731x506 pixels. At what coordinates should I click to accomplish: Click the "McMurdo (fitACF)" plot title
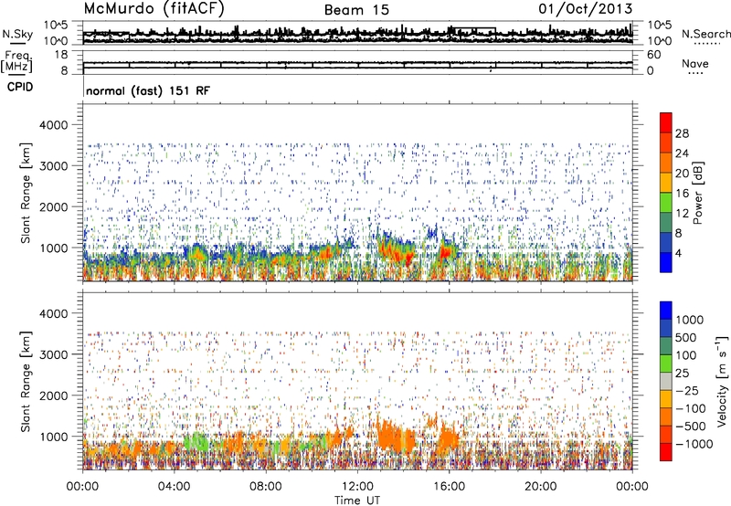[x=154, y=9]
